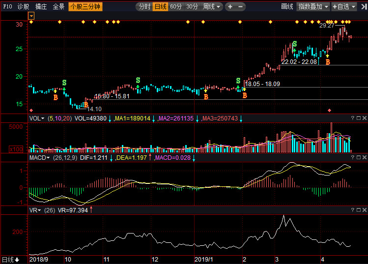Viewport: 368px width, 264px height.
Task: Click the zoom in plus button
Action: (x=230, y=7)
